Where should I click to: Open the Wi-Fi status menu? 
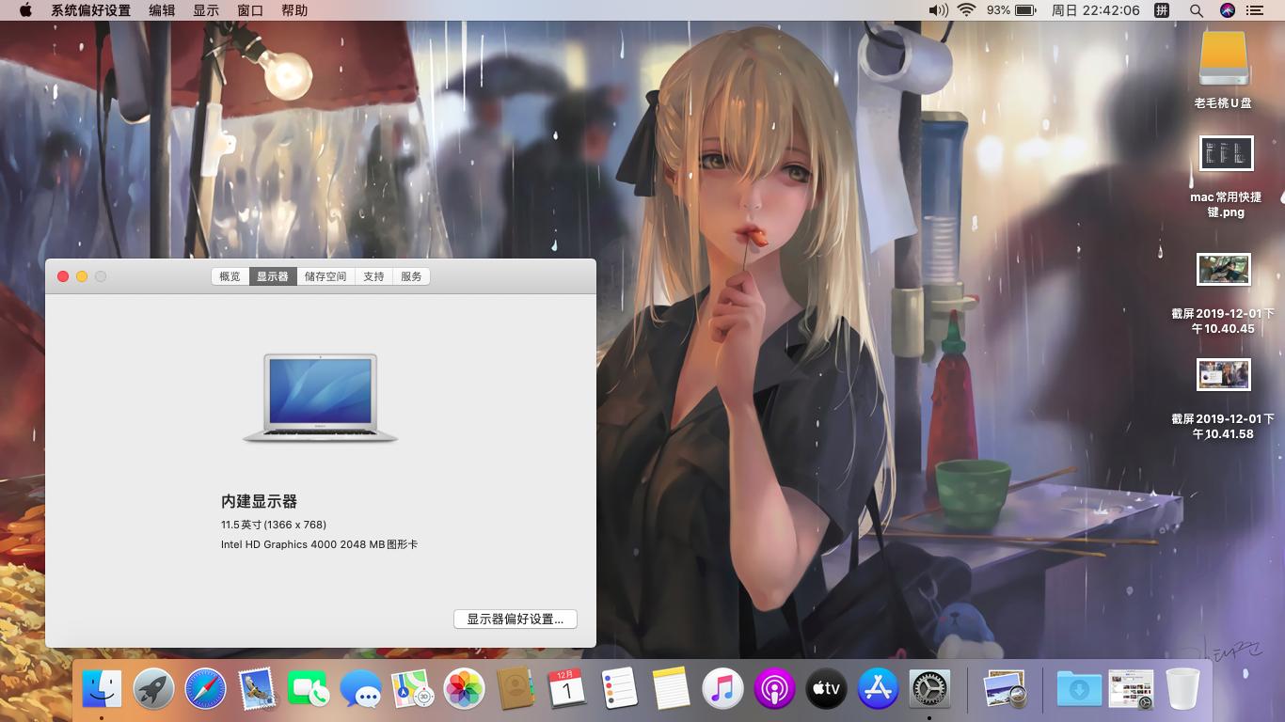(x=966, y=10)
